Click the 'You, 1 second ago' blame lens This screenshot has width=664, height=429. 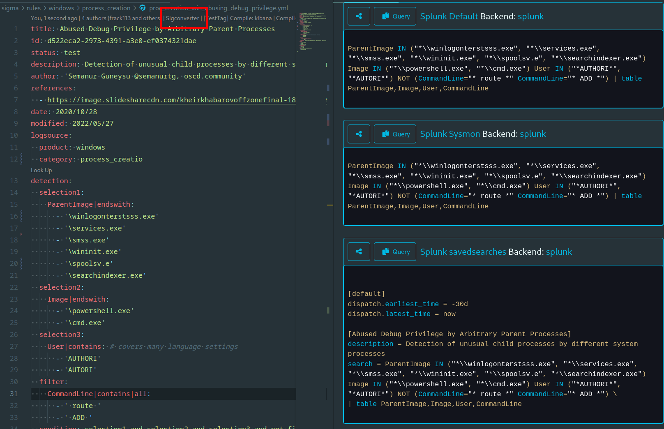tap(54, 18)
